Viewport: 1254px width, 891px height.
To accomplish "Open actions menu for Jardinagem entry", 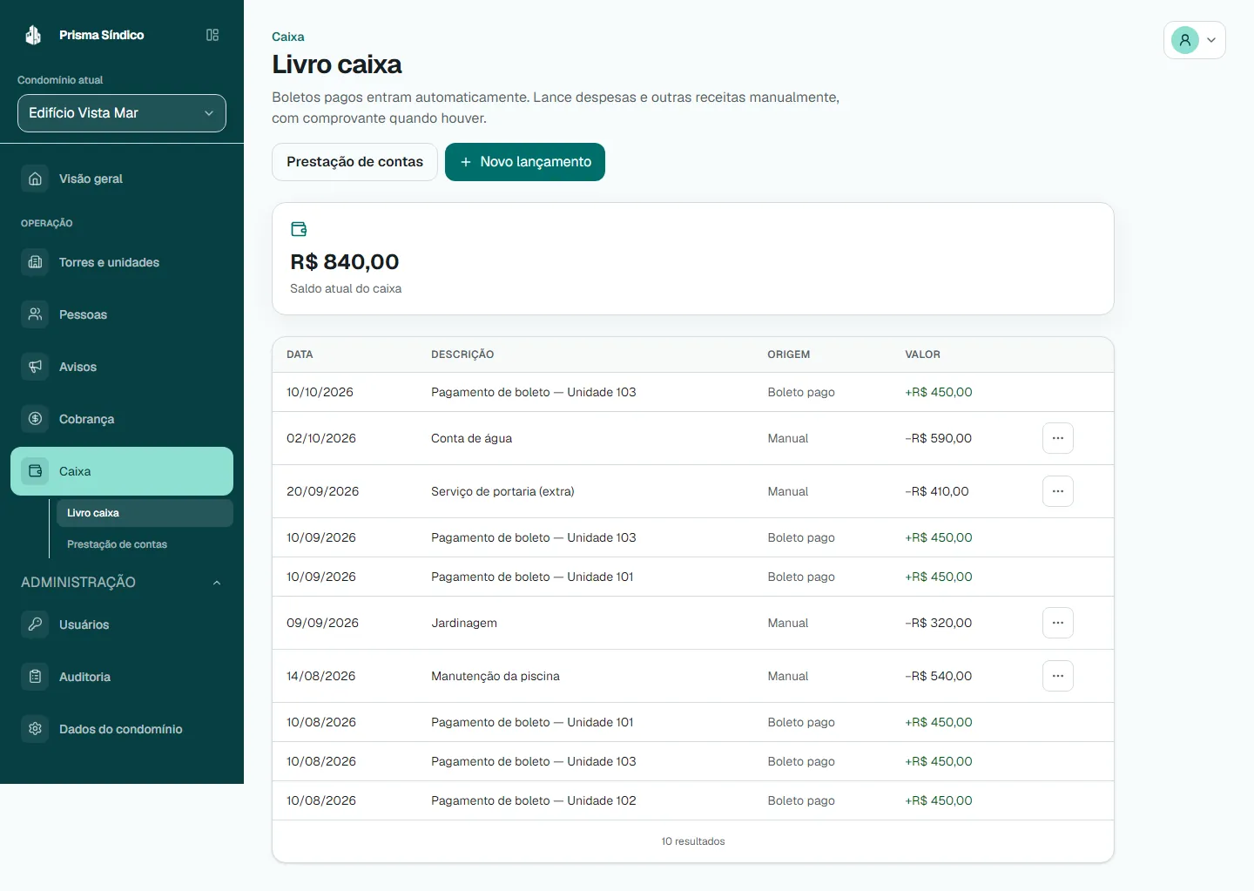I will tap(1058, 623).
